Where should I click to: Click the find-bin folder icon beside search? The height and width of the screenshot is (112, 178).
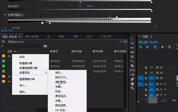click(x=46, y=46)
